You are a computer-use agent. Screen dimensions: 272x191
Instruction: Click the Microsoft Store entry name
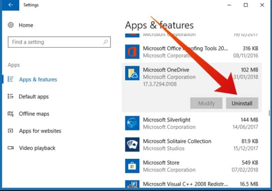point(161,163)
